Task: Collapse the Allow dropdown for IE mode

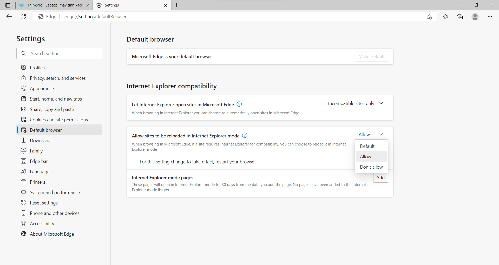Action: click(371, 134)
